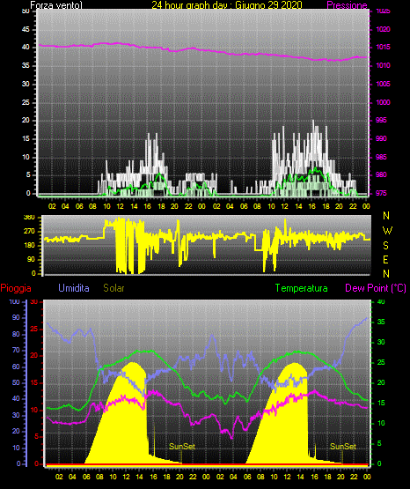Click the 'Dew Point (°C)' legend label

(376, 288)
